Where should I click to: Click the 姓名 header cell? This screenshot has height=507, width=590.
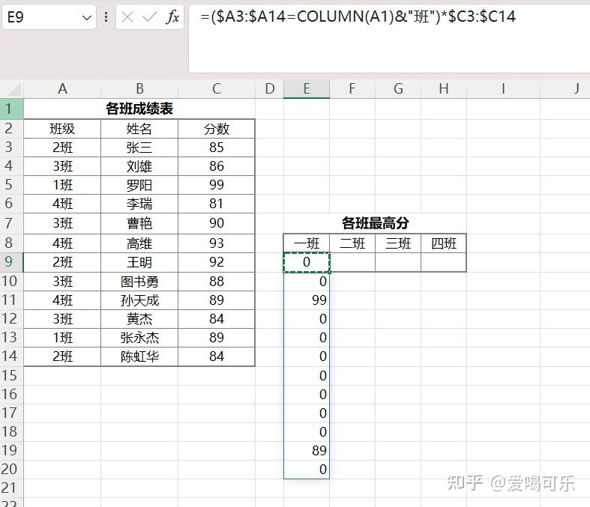139,129
